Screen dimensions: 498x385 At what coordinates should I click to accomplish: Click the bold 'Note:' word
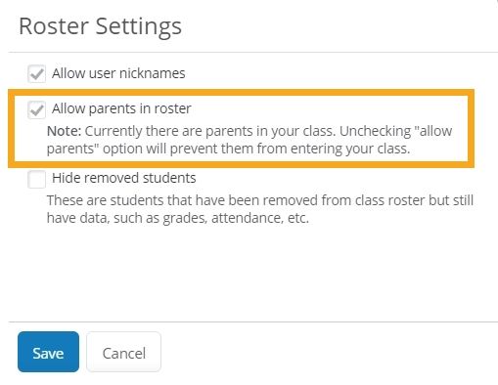pyautogui.click(x=64, y=131)
